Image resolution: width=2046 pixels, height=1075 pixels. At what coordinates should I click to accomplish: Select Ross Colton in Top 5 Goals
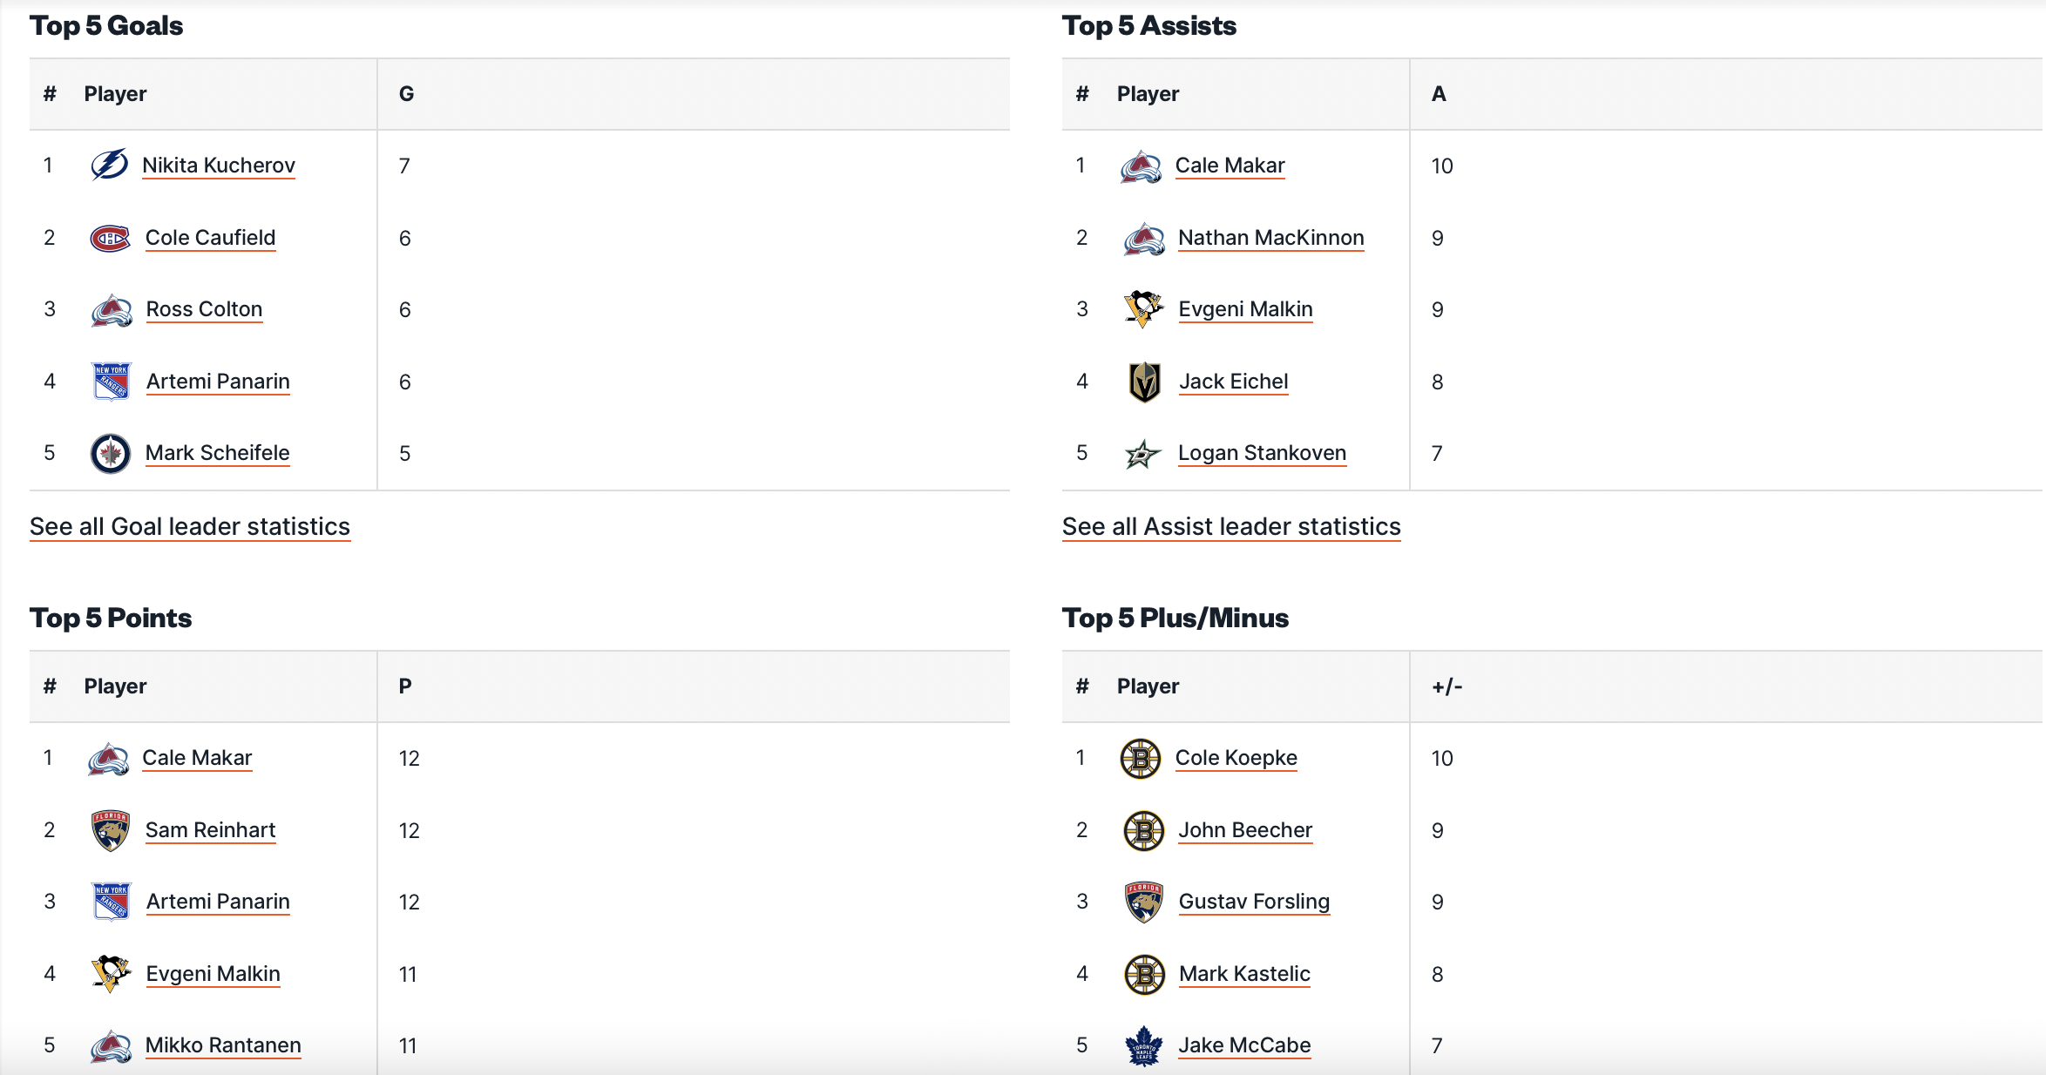point(204,309)
